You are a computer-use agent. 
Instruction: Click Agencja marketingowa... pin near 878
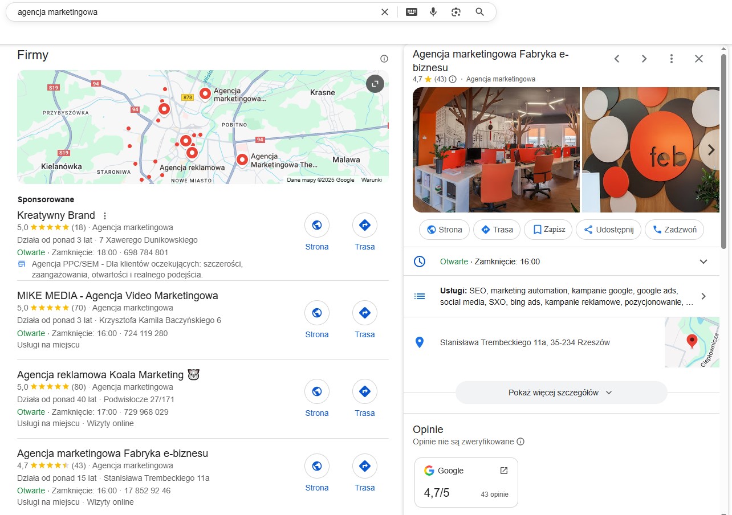(x=205, y=94)
